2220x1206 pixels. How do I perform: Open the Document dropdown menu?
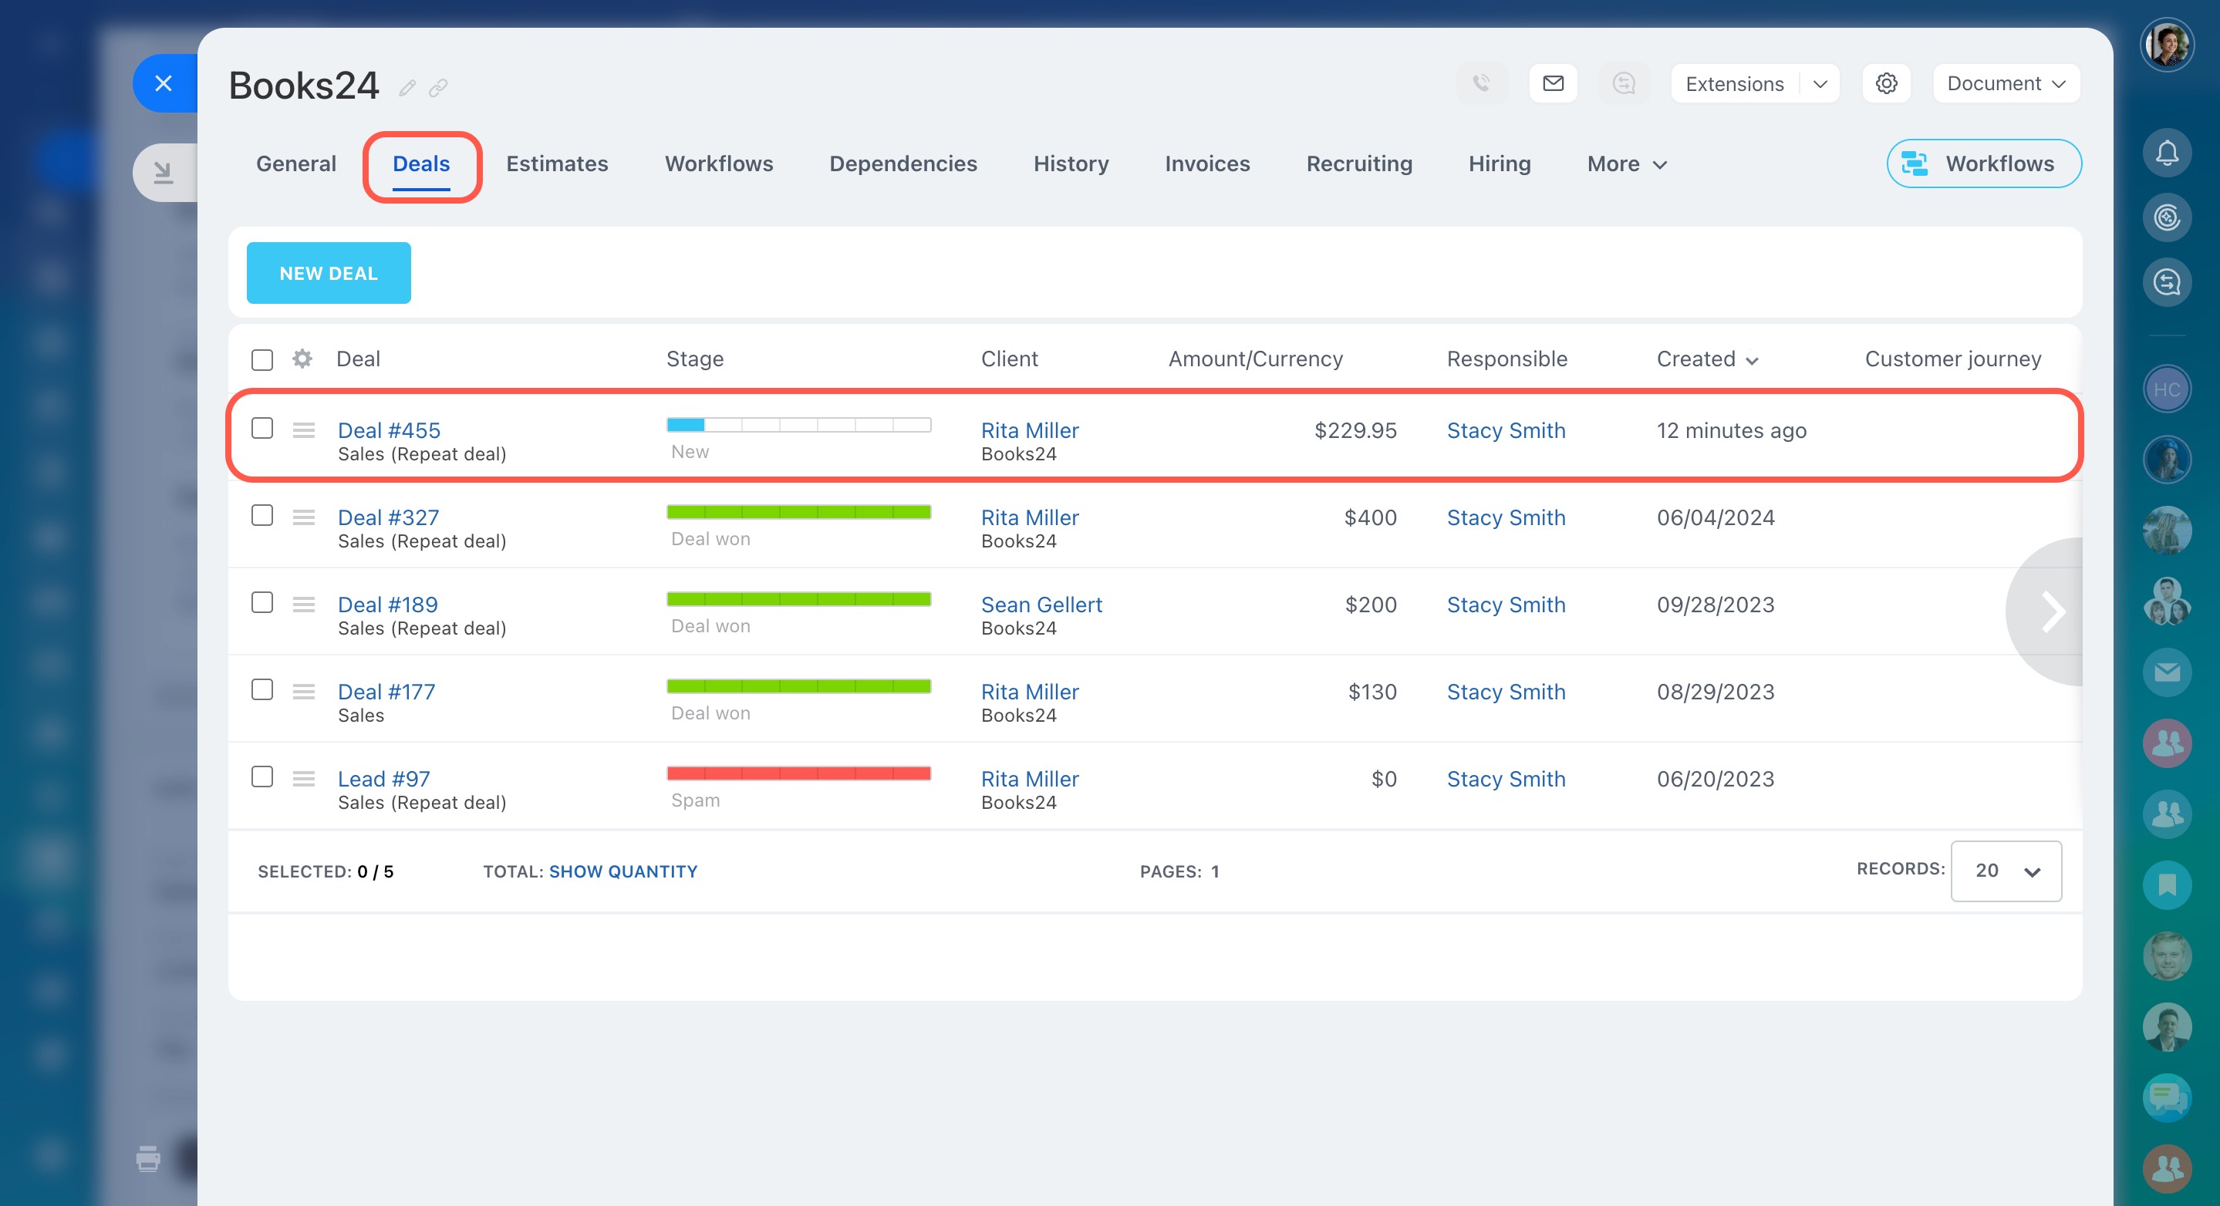(x=2006, y=83)
